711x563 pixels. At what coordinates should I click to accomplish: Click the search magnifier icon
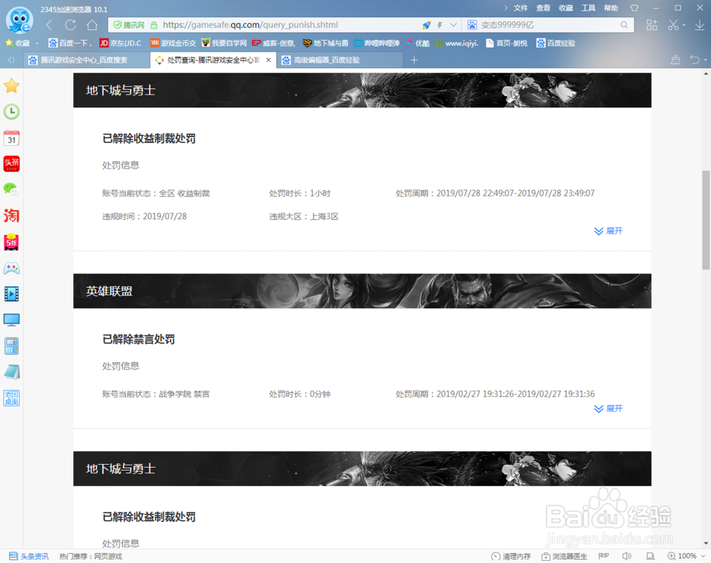click(x=624, y=25)
